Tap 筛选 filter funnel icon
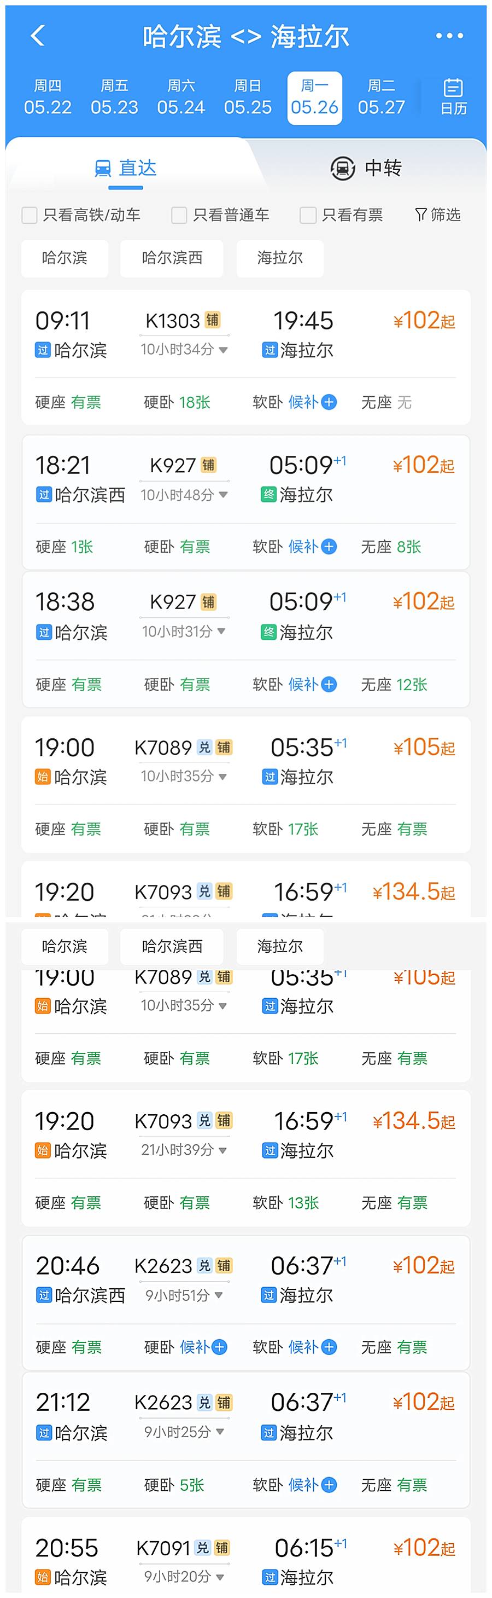The height and width of the screenshot is (1598, 492). click(x=421, y=215)
